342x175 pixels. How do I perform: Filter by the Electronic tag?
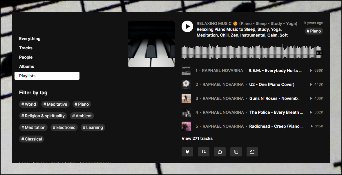coord(64,127)
